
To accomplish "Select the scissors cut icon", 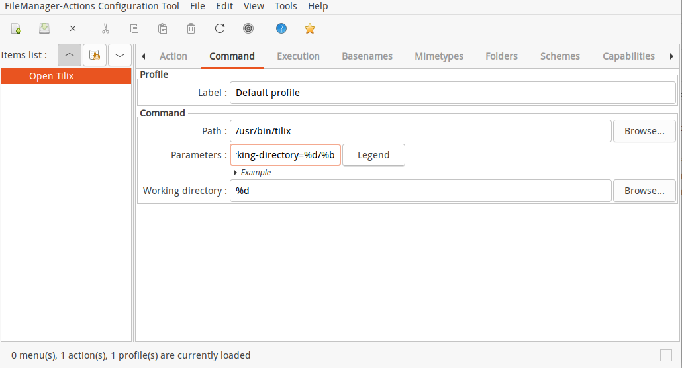I will (105, 28).
